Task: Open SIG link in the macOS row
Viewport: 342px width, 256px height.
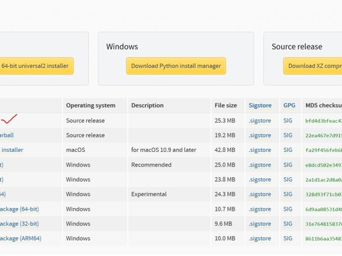Action: click(288, 150)
